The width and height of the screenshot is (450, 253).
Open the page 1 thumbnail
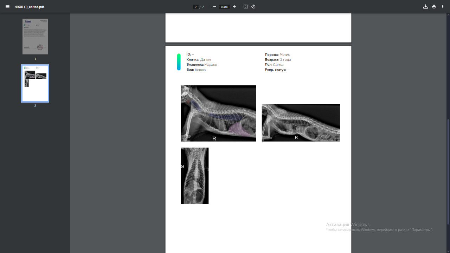(35, 37)
